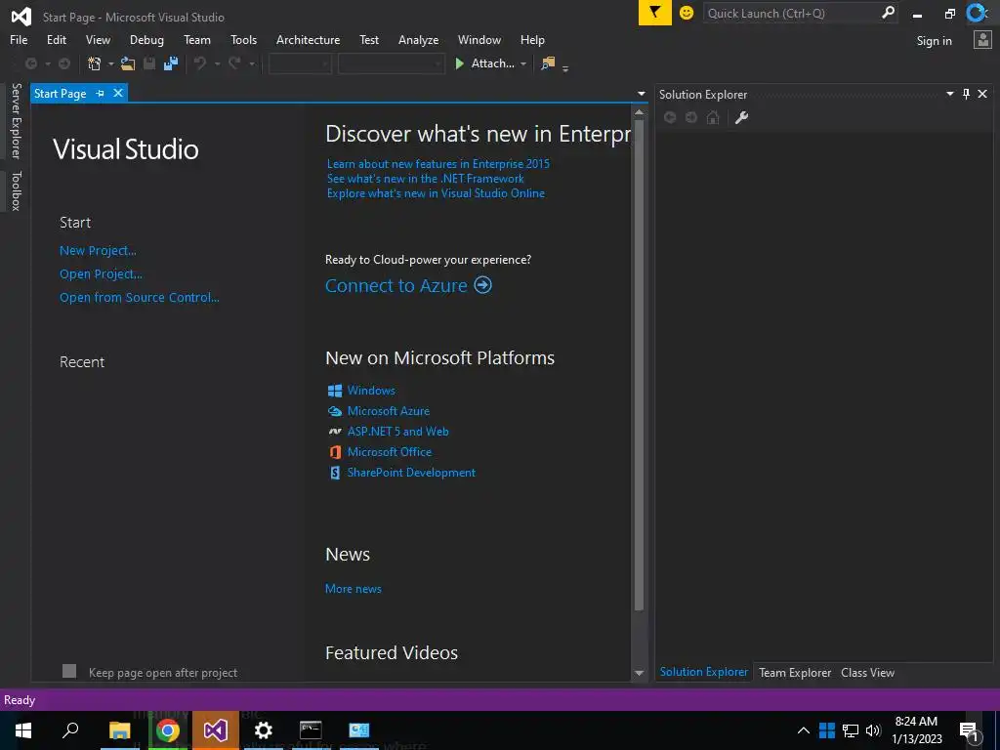
Task: Open the document tab list dropdown arrow
Action: [642, 94]
